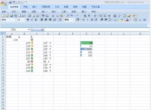
Task: Open the classic Tools menu
Action: pyautogui.click(x=64, y=12)
